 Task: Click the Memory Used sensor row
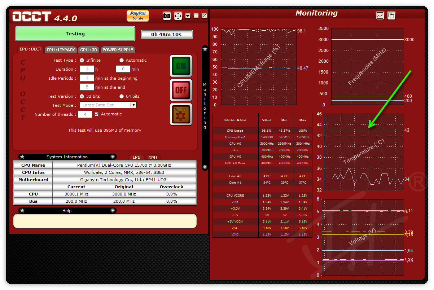click(x=262, y=137)
